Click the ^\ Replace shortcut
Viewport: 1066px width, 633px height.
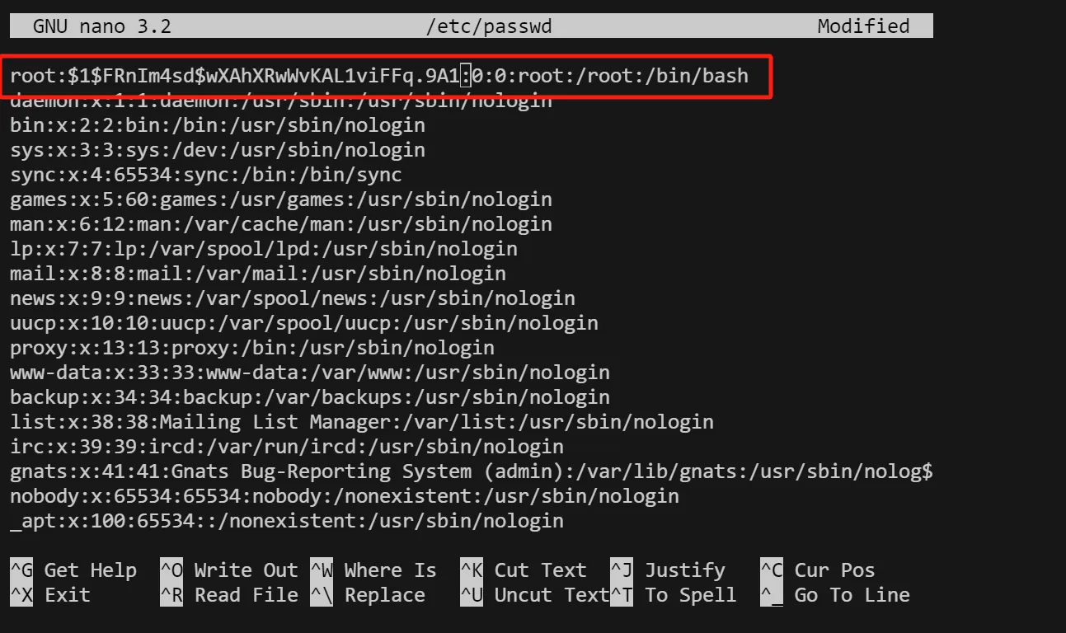coord(368,595)
